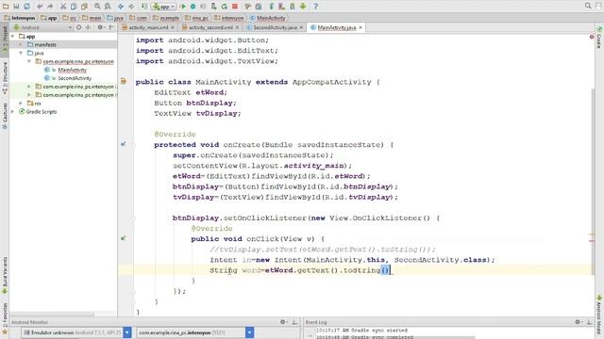Click the gutter icon beside the MainActivity class line
604x339 pixels.
point(124,82)
